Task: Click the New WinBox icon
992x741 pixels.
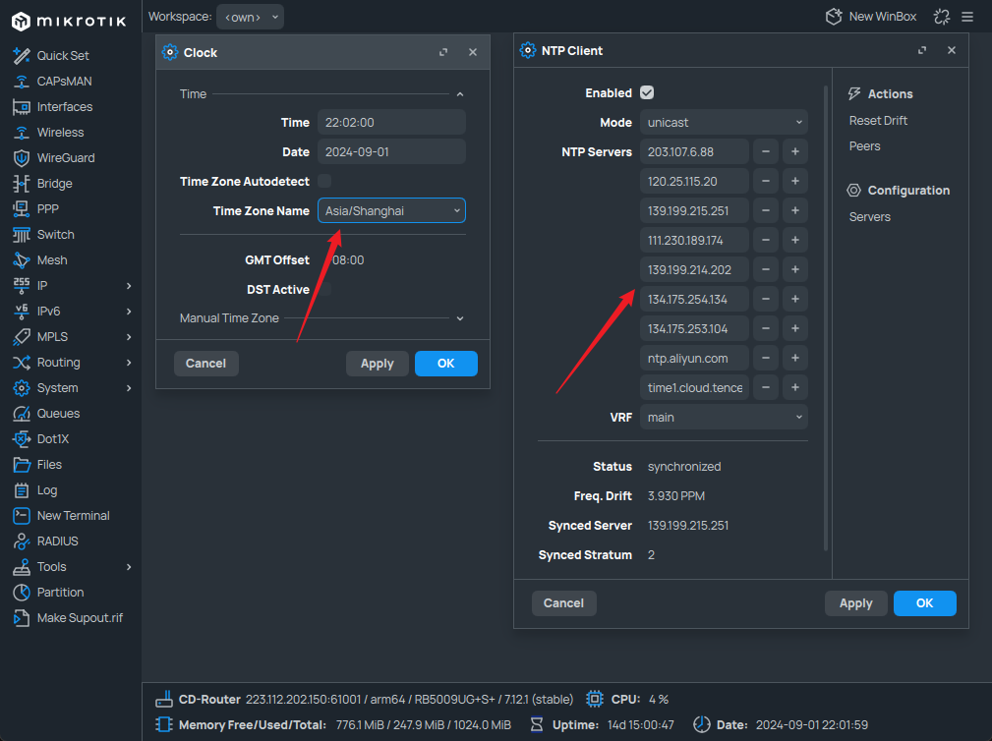Action: pyautogui.click(x=834, y=17)
